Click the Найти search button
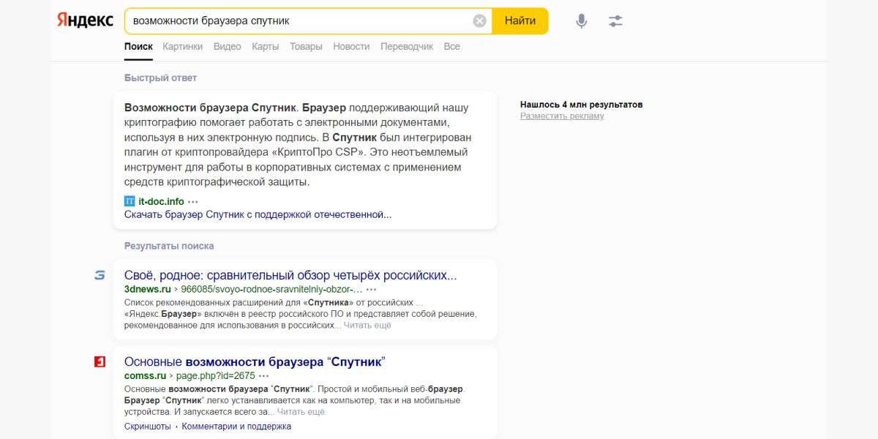The height and width of the screenshot is (439, 878). tap(520, 20)
